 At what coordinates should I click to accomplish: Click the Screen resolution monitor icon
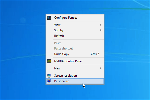pyautogui.click(x=49, y=76)
